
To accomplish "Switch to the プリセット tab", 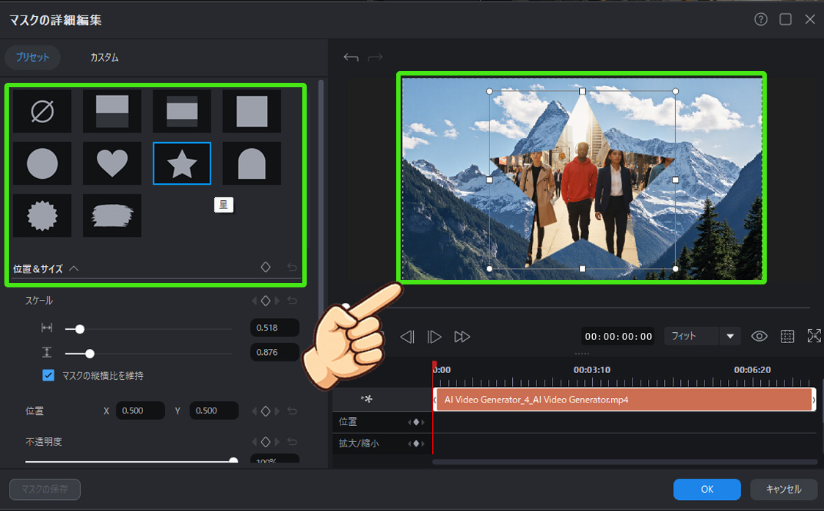I will (x=33, y=57).
